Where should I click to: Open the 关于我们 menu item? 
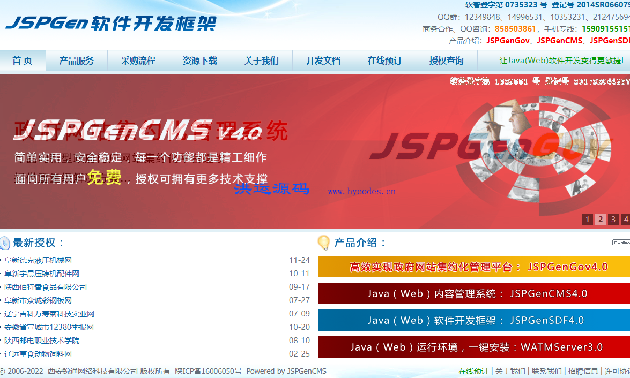coord(262,61)
